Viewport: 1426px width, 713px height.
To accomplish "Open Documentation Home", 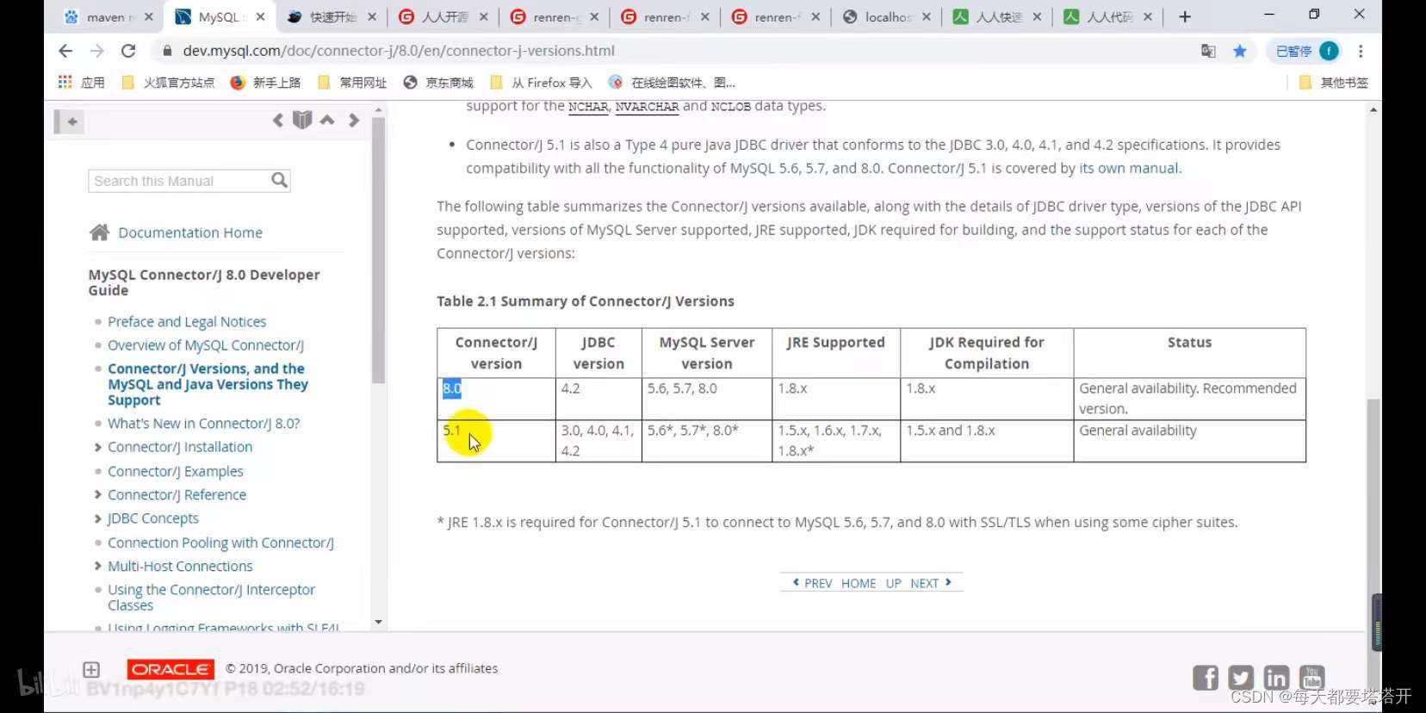I will pyautogui.click(x=190, y=232).
